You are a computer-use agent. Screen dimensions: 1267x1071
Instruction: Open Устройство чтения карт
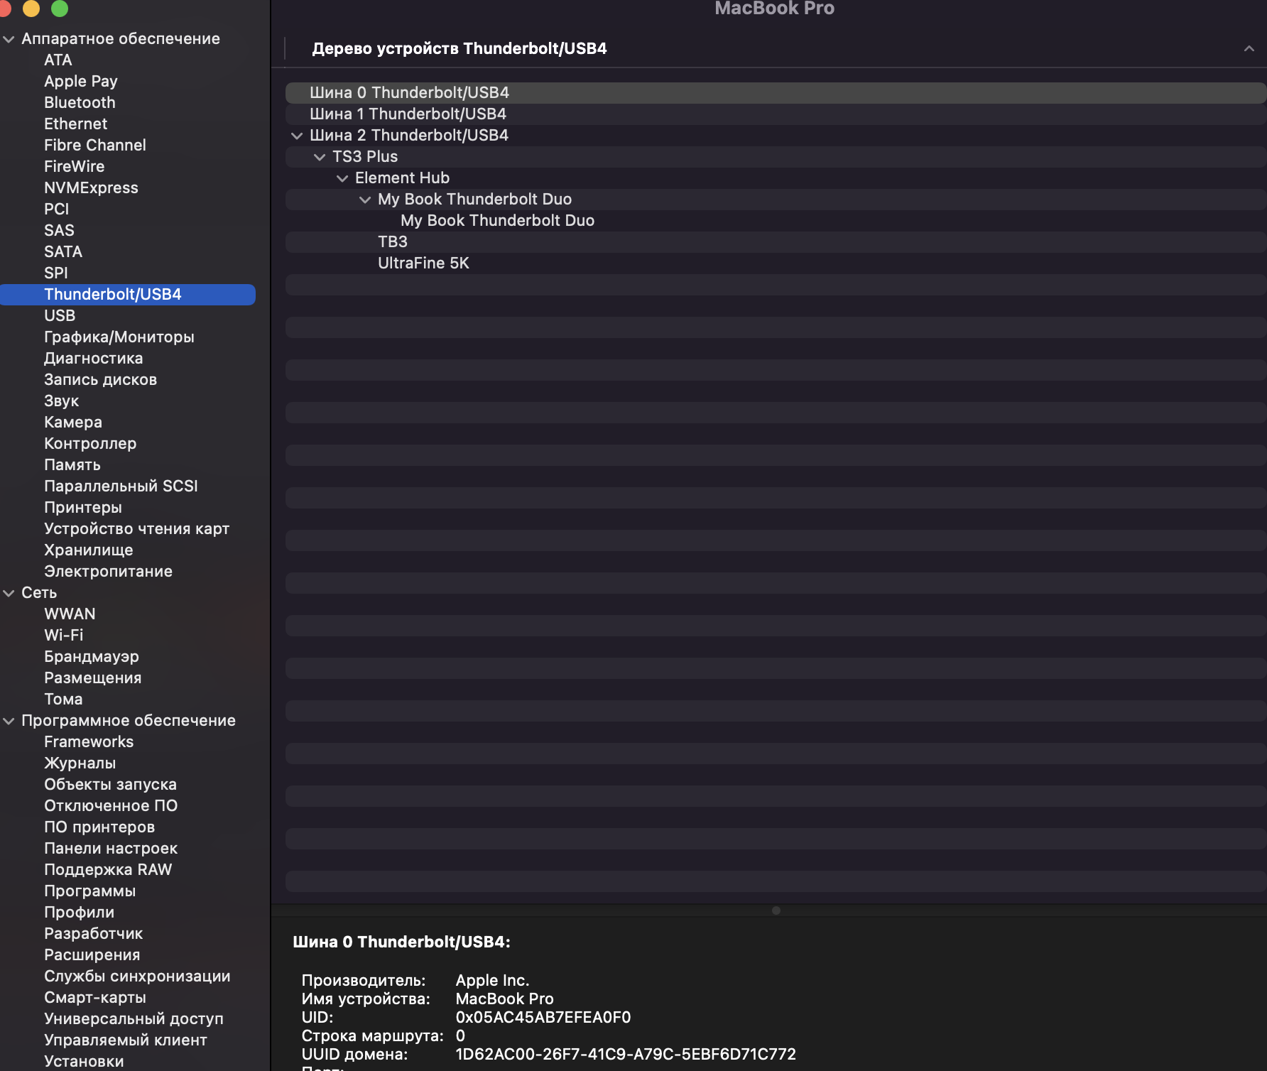point(137,529)
